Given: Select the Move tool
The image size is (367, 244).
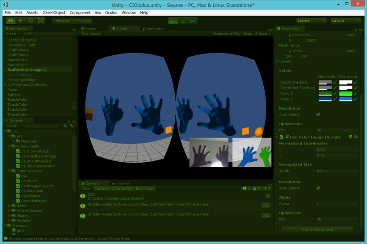Looking at the screenshot, I should point(21,21).
